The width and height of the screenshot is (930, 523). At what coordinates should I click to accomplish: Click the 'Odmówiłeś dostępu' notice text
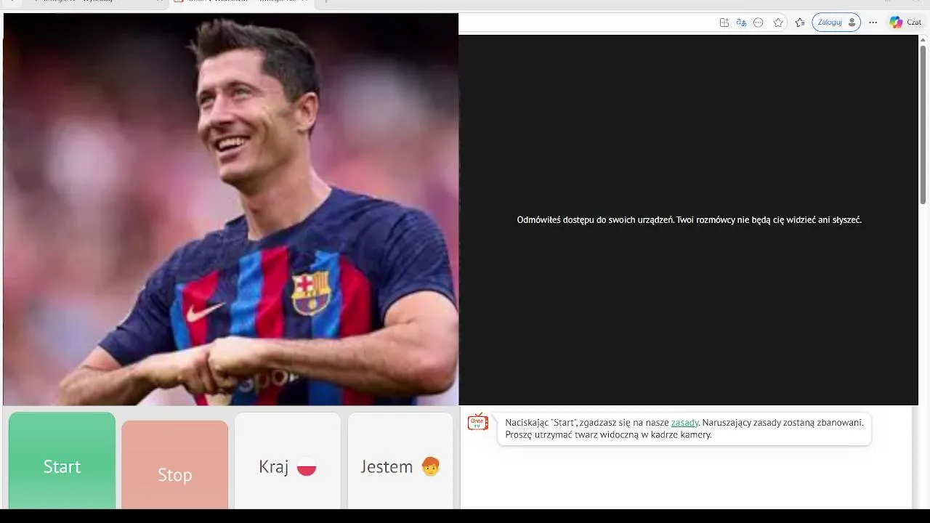(x=689, y=219)
